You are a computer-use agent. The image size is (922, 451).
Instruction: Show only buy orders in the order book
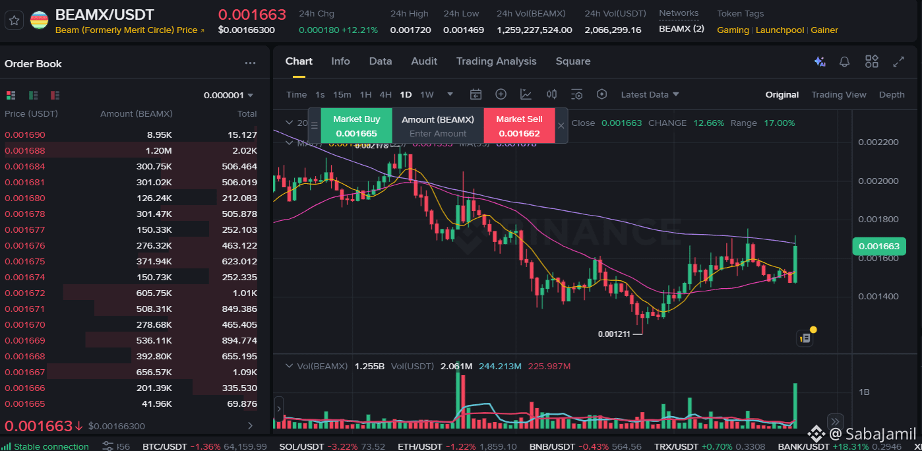coord(33,95)
